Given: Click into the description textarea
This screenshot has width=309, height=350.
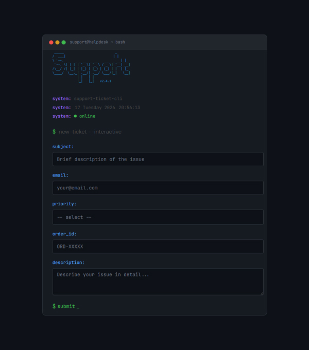Looking at the screenshot, I should tap(158, 282).
